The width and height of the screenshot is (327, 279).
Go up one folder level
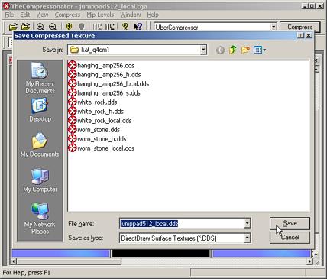click(x=233, y=50)
